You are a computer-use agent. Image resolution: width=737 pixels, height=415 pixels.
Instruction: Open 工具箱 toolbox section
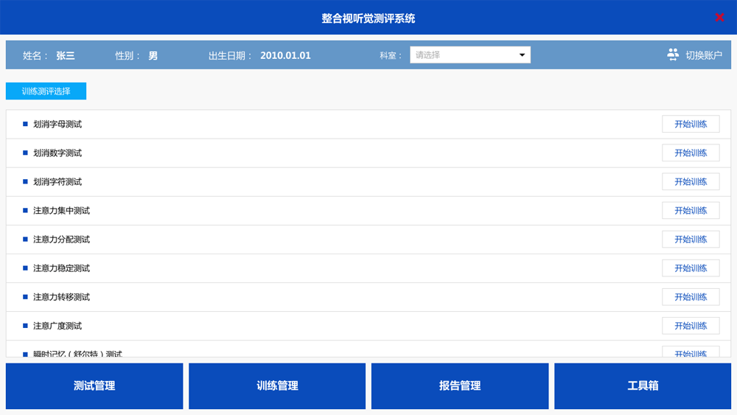click(x=643, y=386)
